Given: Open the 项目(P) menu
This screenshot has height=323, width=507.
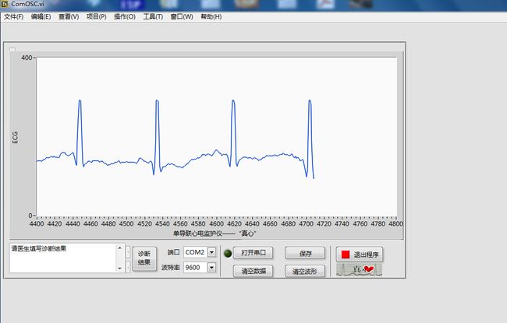Looking at the screenshot, I should (97, 17).
